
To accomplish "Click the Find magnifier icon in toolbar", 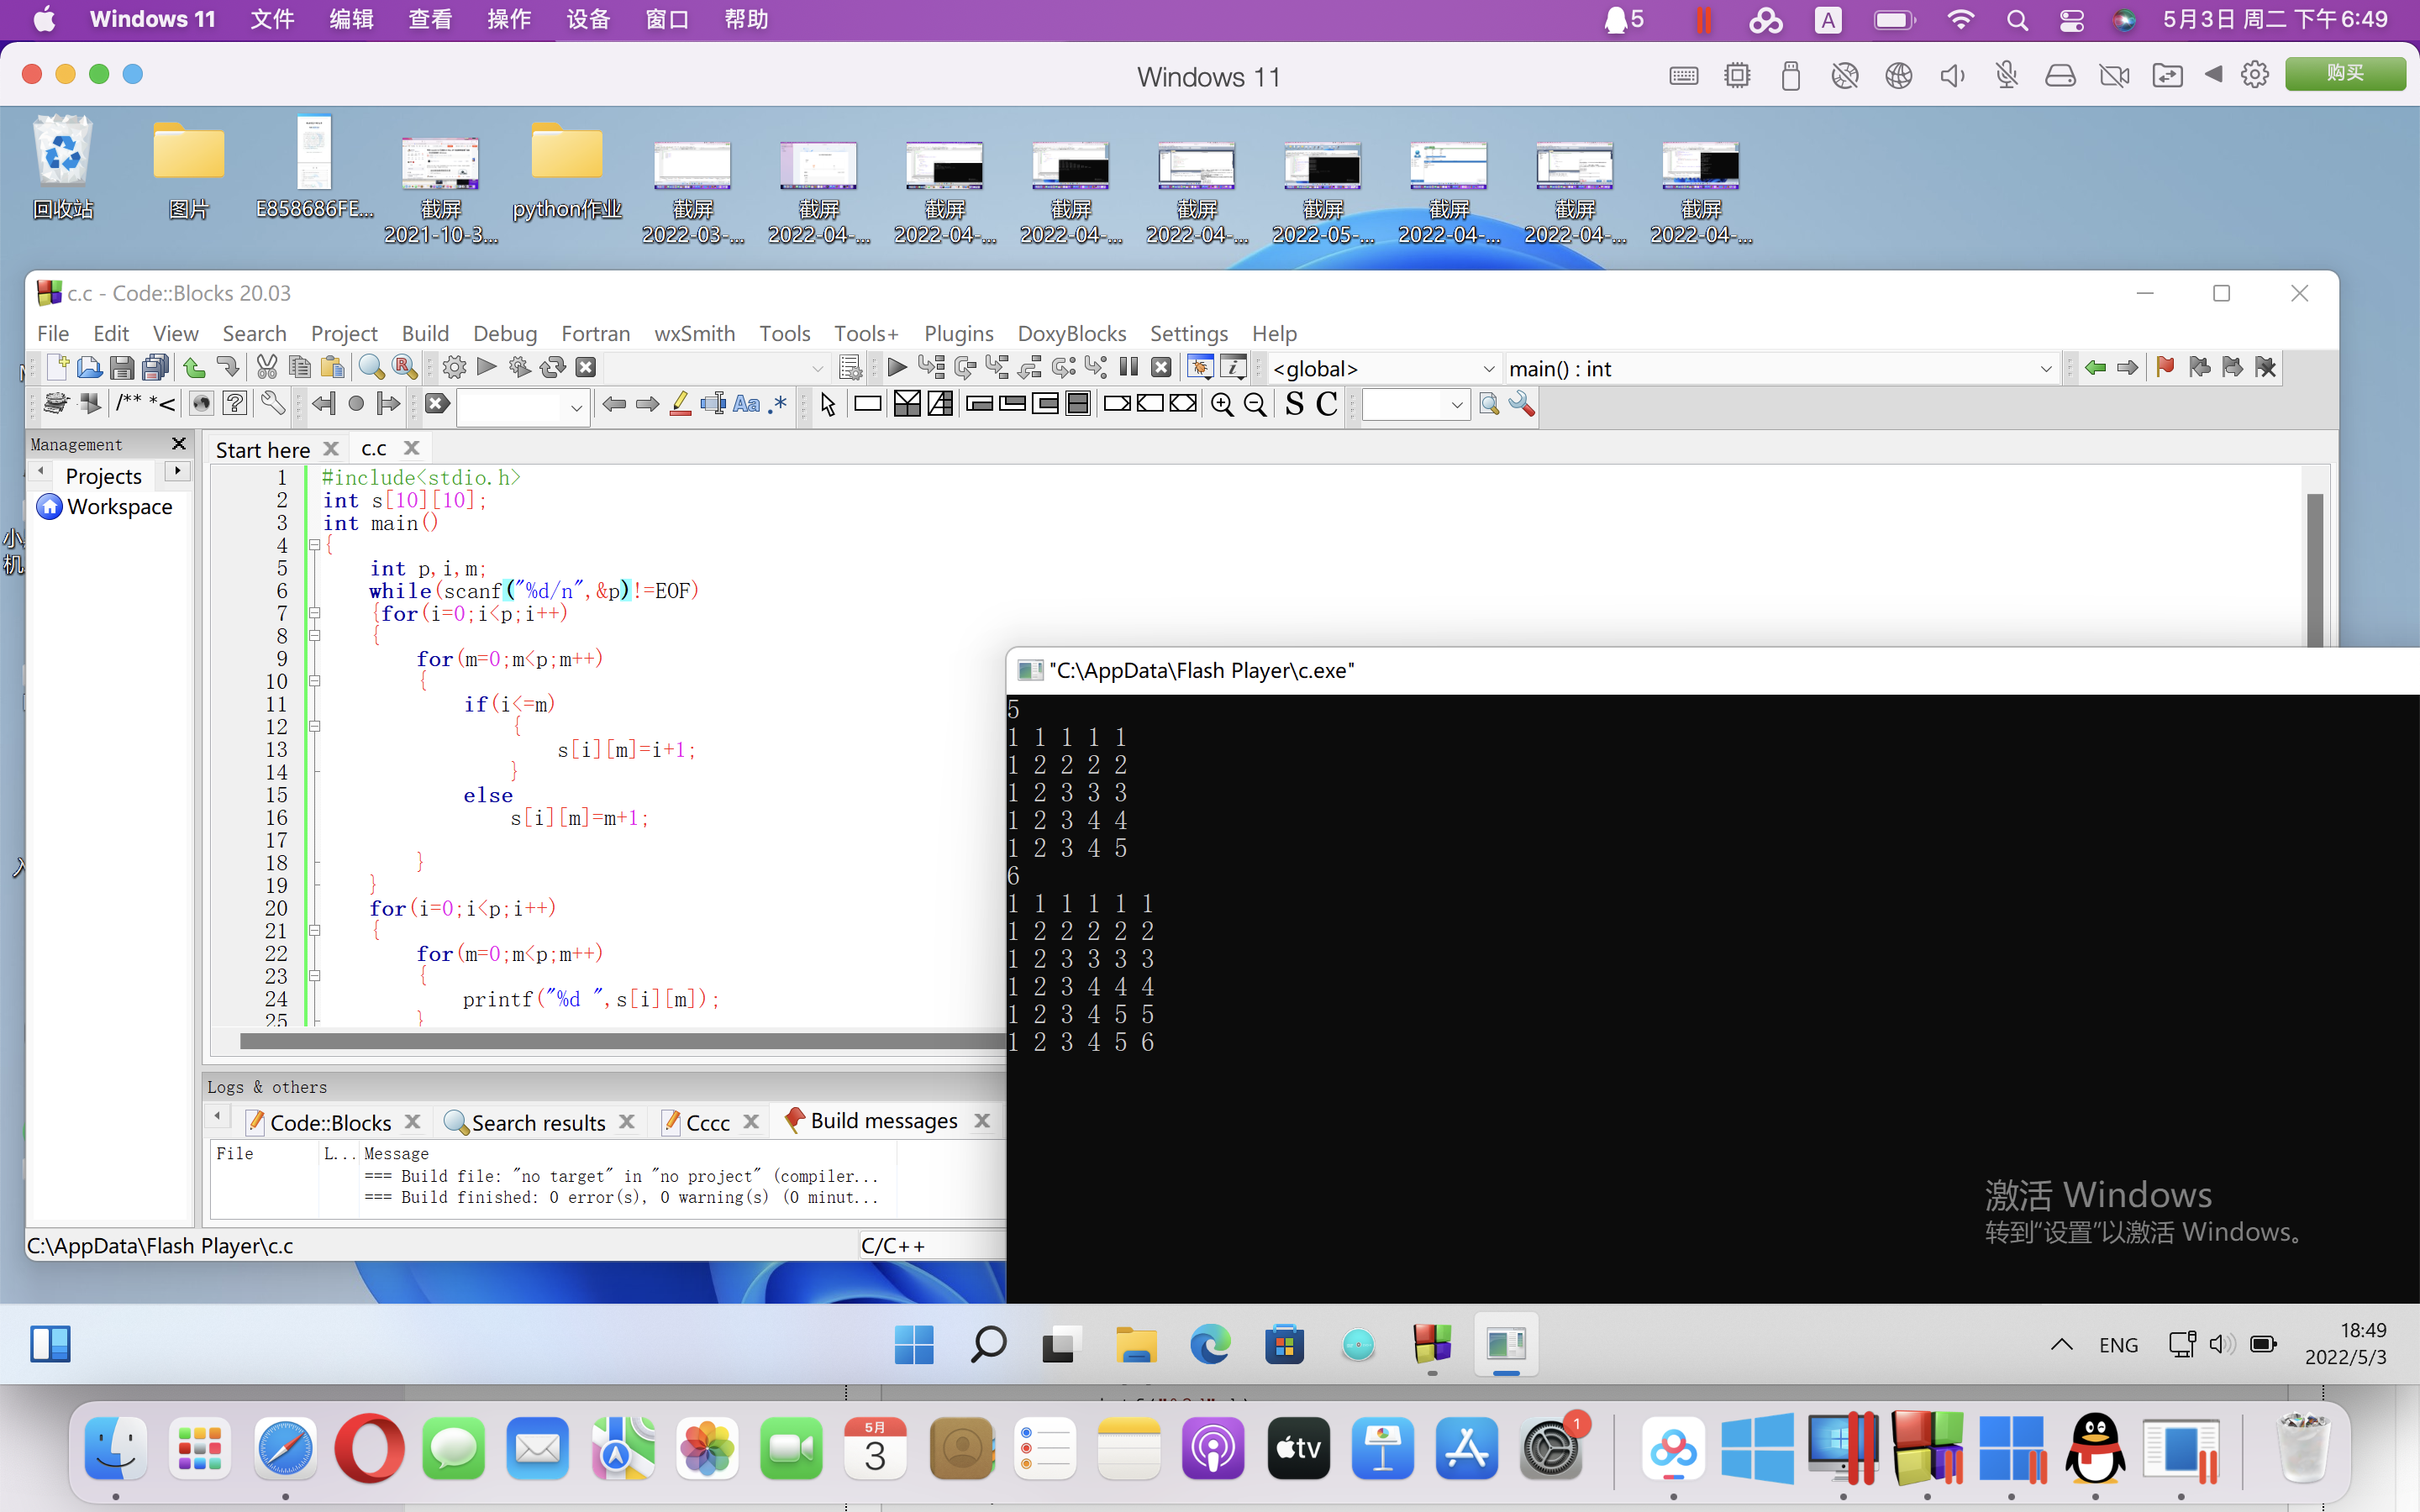I will coord(371,367).
